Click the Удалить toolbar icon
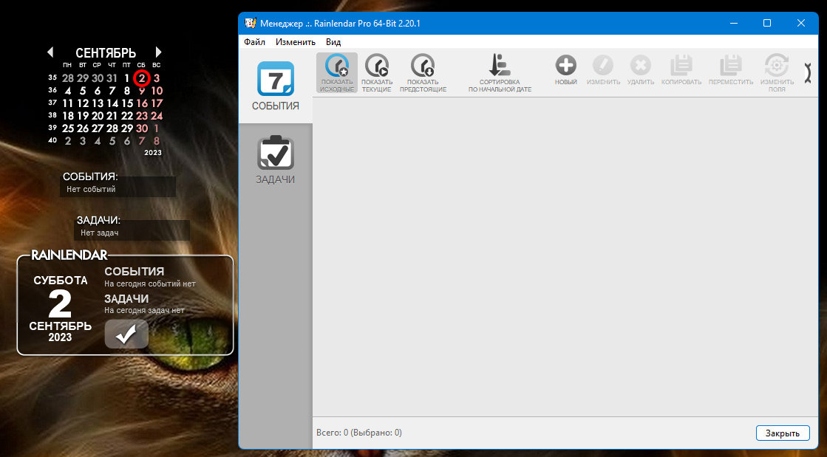 tap(640, 69)
